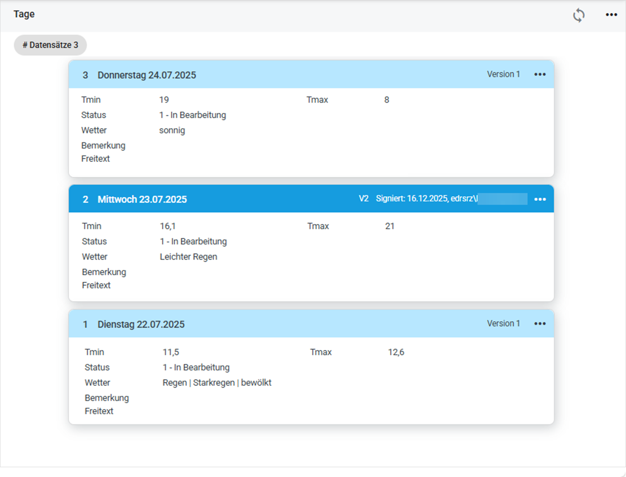Screen dimensions: 626x477
Task: Open options menu for Dienstag 22.07.2025
Action: pos(540,324)
